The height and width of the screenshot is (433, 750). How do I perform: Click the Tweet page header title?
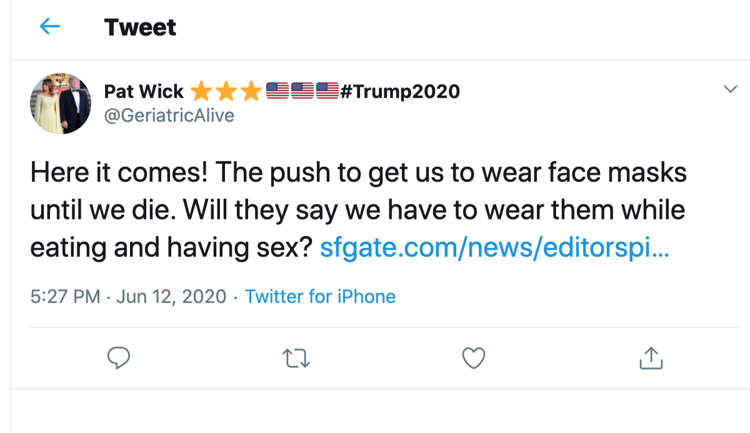[140, 27]
